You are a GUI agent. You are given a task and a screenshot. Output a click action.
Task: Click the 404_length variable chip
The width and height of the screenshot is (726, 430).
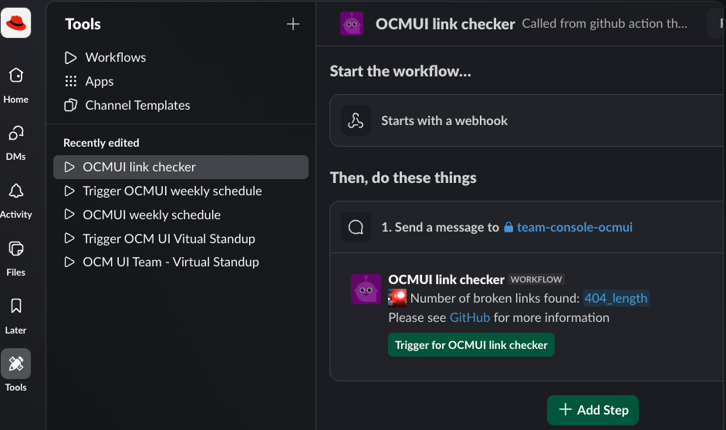[x=616, y=298]
